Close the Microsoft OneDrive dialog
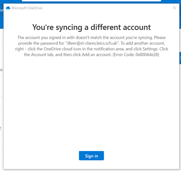The image size is (181, 171). point(174,8)
